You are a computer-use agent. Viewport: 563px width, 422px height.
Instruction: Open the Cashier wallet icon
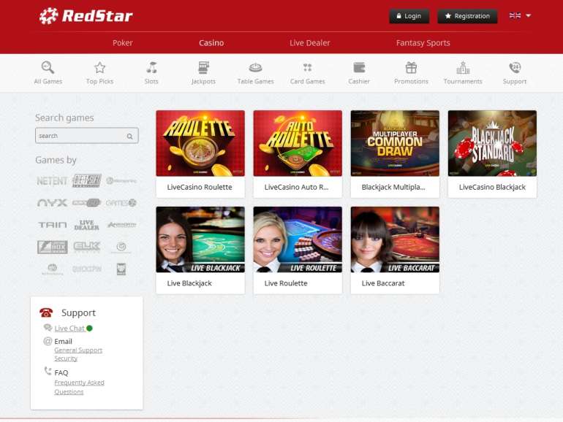[x=359, y=67]
